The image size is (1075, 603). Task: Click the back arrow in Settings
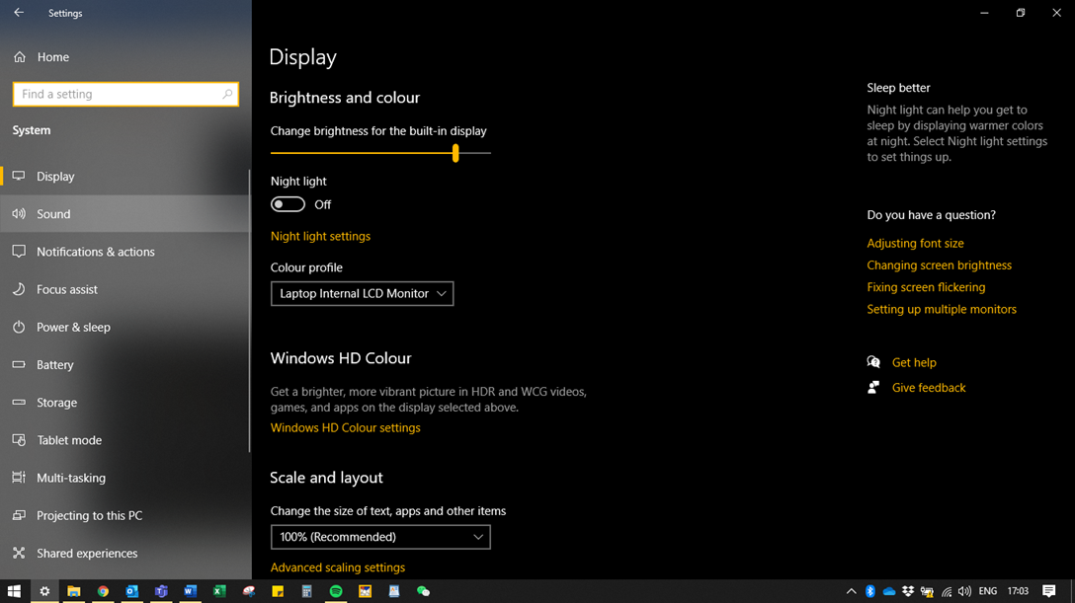(19, 13)
